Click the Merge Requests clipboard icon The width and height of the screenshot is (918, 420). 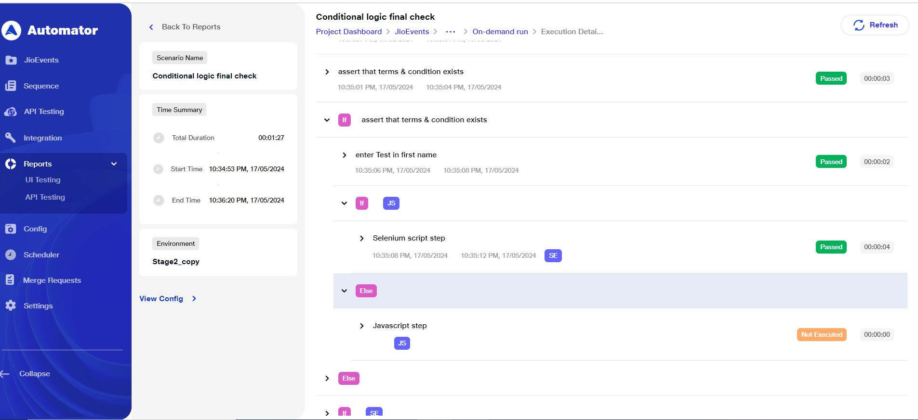(10, 280)
